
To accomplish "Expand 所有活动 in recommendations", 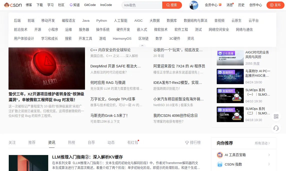I will [x=262, y=143].
